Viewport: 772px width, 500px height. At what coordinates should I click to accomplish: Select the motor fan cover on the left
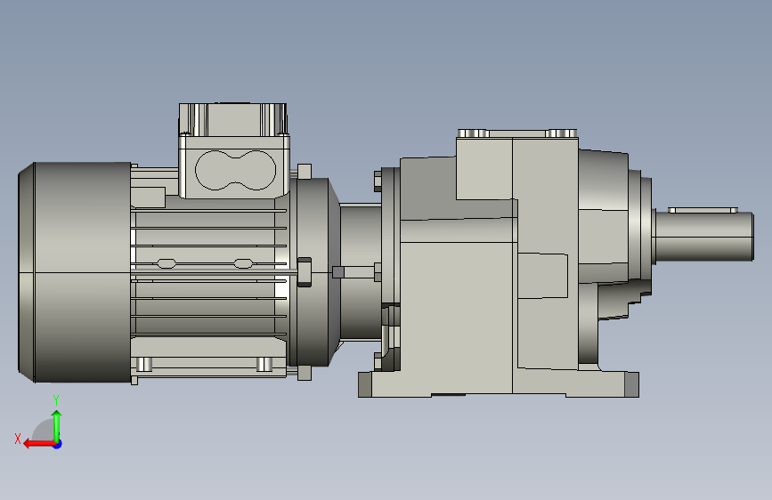click(74, 272)
